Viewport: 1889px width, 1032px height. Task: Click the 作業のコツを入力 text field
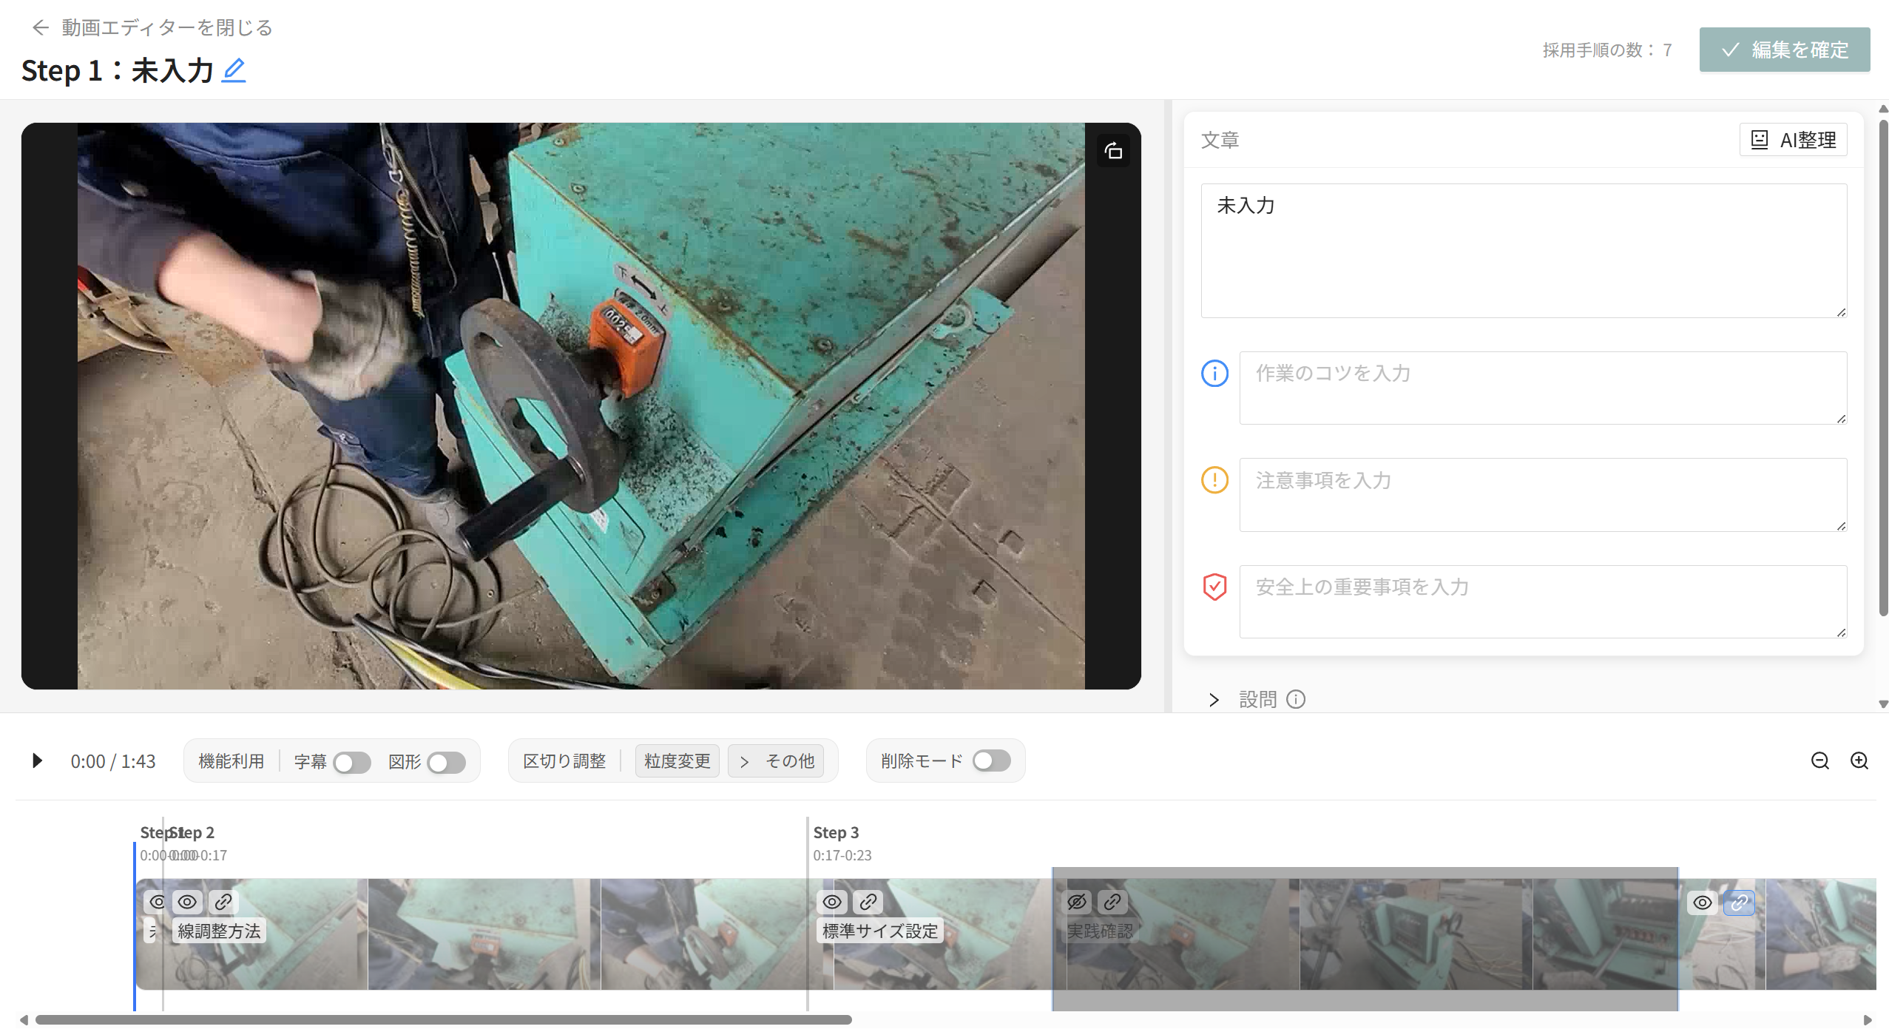click(x=1542, y=388)
